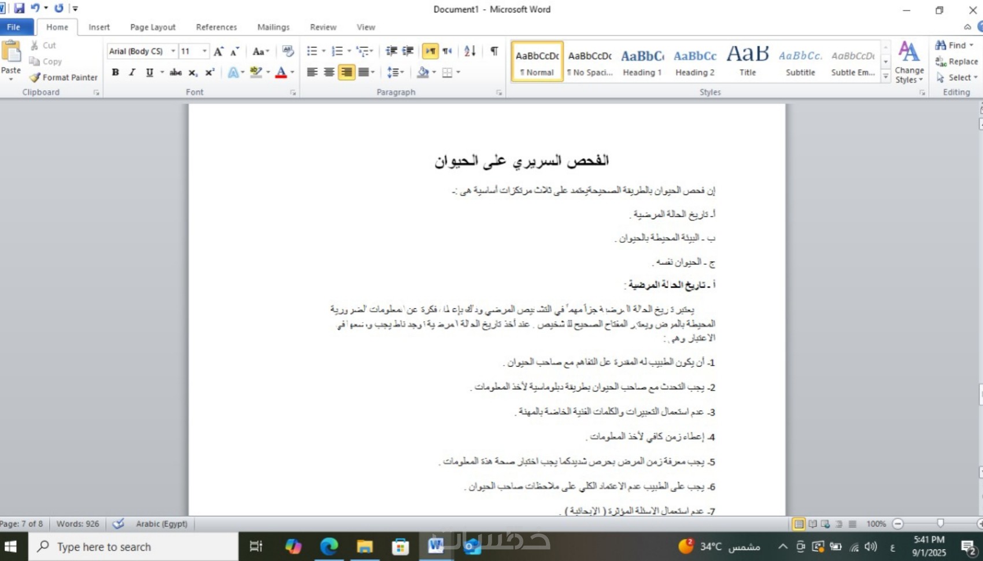The width and height of the screenshot is (983, 561).
Task: Align text right
Action: [346, 72]
